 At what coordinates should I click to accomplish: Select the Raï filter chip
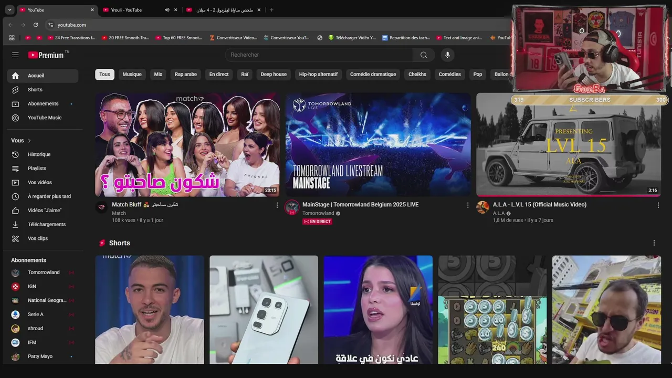245,75
